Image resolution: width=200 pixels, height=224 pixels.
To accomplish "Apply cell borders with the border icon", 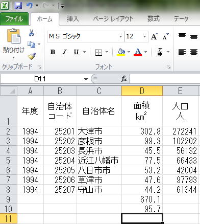I will click(x=98, y=52).
